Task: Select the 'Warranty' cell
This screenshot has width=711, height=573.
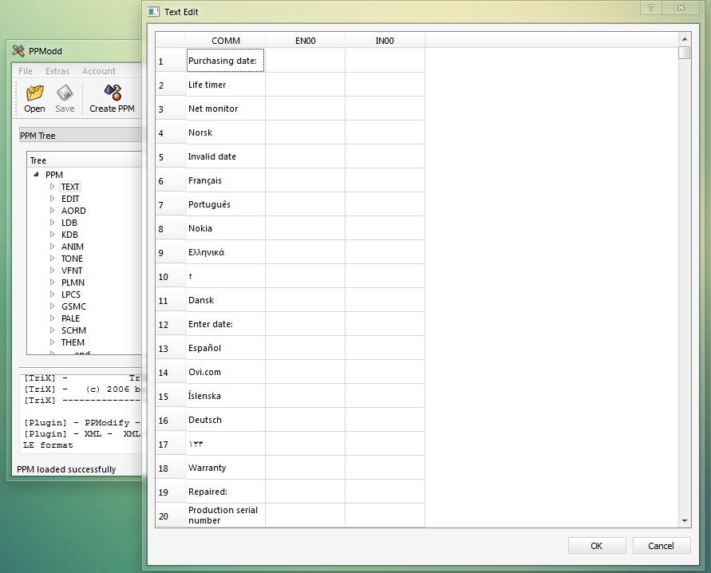Action: click(x=225, y=468)
